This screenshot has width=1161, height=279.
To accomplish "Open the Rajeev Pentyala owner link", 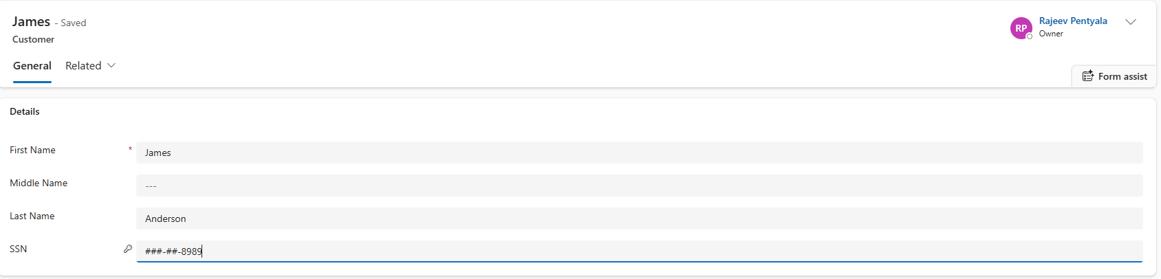I will (x=1073, y=21).
